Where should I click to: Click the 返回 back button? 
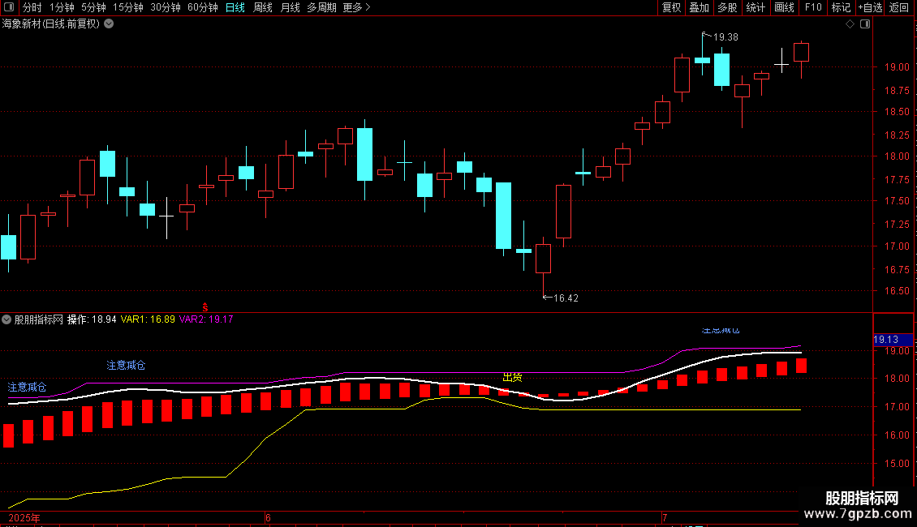(x=899, y=7)
